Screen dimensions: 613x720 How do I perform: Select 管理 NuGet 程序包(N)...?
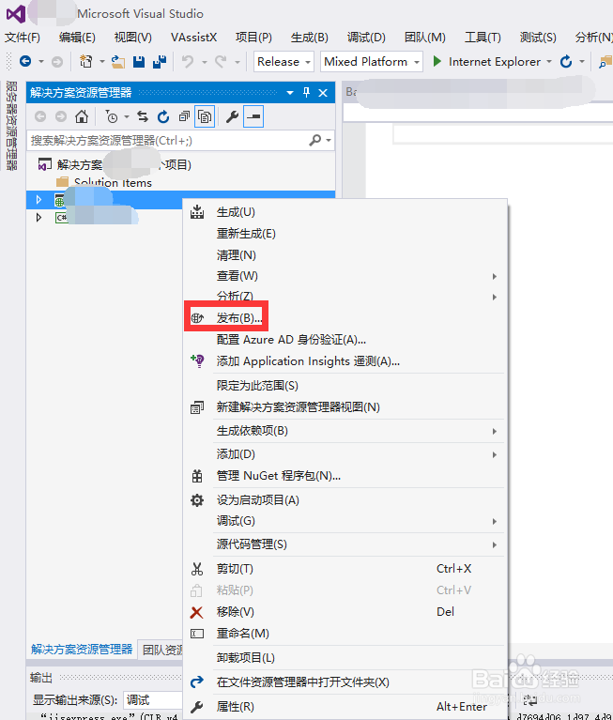tap(345, 476)
